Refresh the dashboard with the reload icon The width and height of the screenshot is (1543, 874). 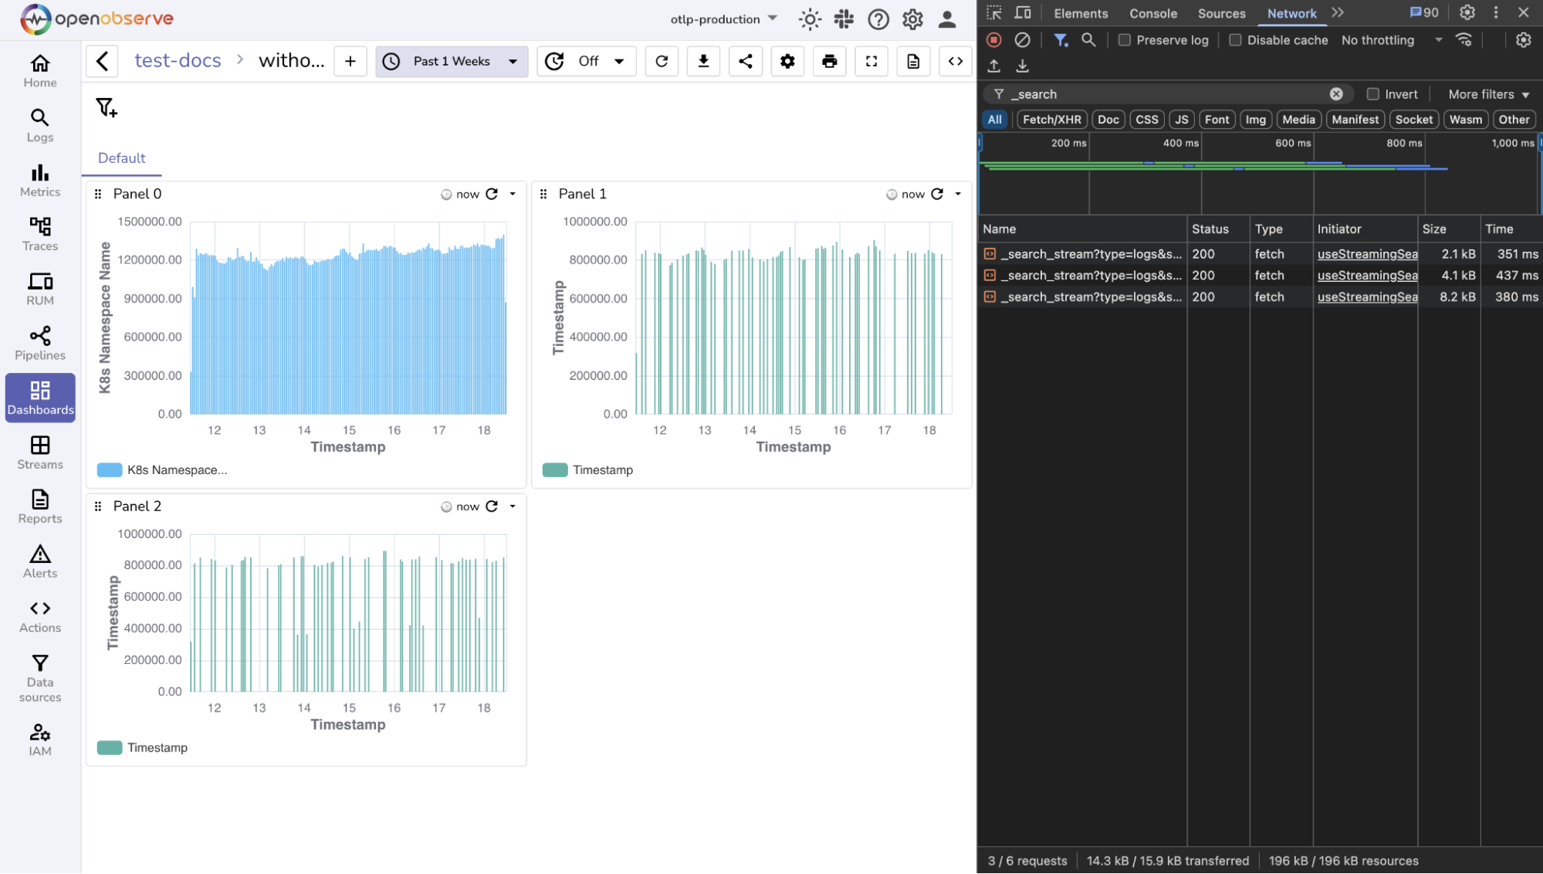point(662,61)
